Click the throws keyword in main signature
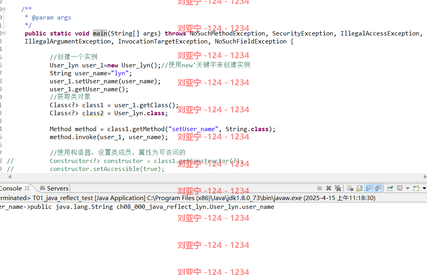Screen dimensions: 427x275 tap(175, 33)
